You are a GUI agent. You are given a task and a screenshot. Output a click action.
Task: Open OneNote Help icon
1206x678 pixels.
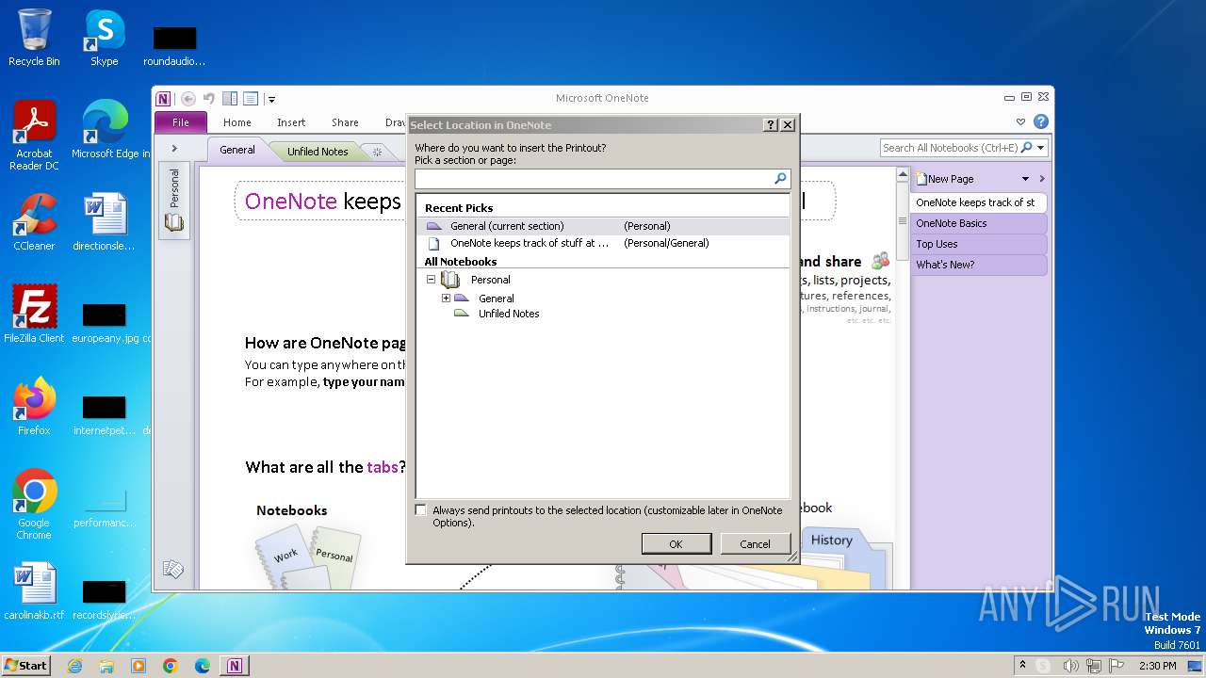tap(1040, 121)
